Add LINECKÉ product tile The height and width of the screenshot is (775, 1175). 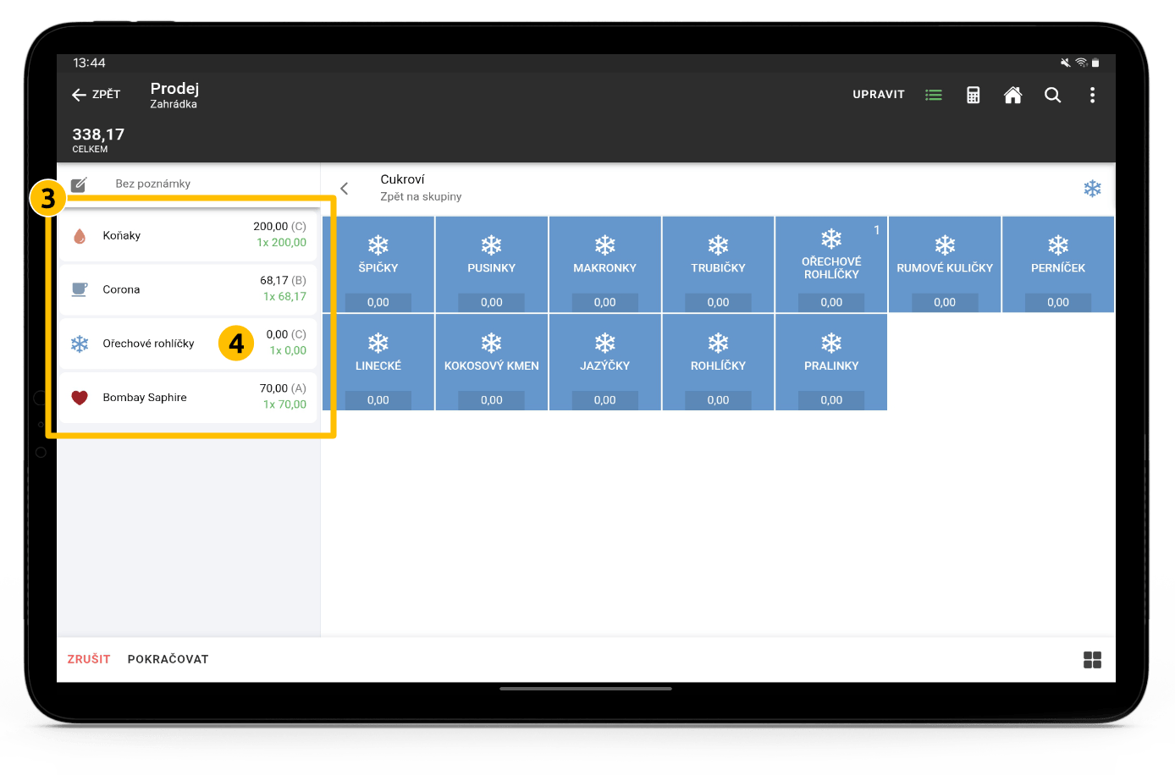[x=378, y=362]
